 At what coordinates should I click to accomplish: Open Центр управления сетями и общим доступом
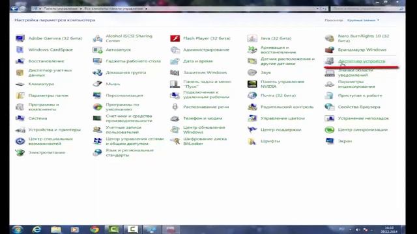135,141
